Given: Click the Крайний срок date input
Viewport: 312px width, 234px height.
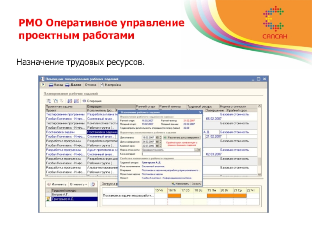Looking at the screenshot, I should pos(149,146).
